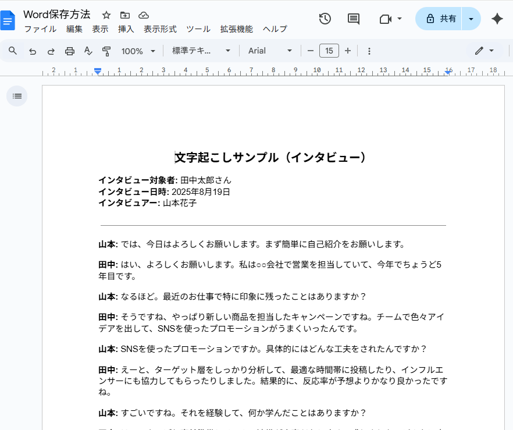513x430 pixels.
Task: Click the label インタビュアー:
Action: point(130,203)
